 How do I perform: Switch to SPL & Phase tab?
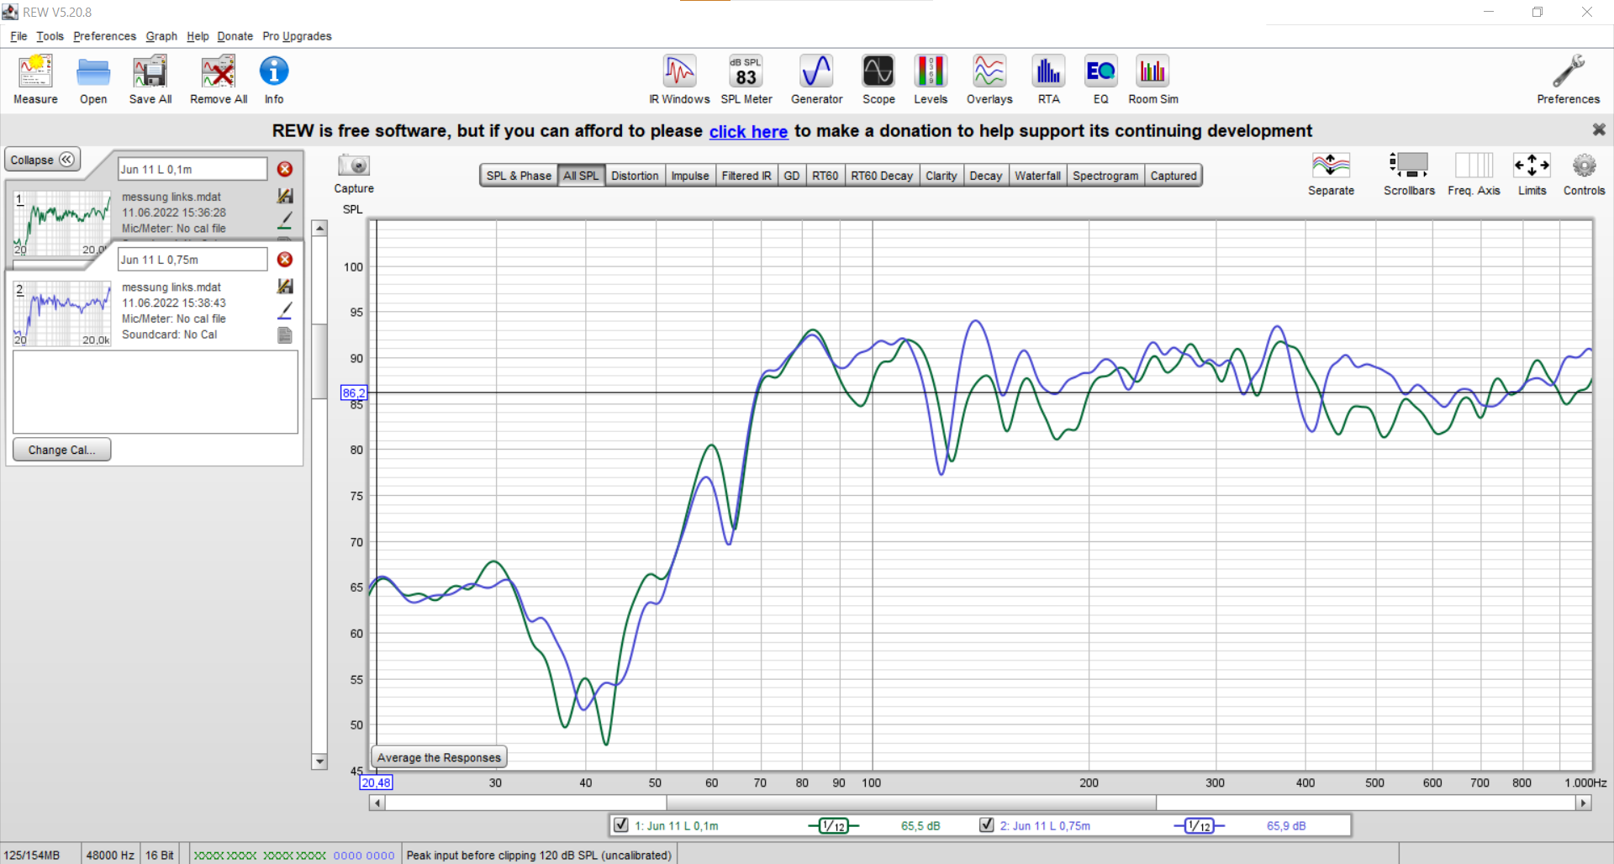pyautogui.click(x=519, y=176)
